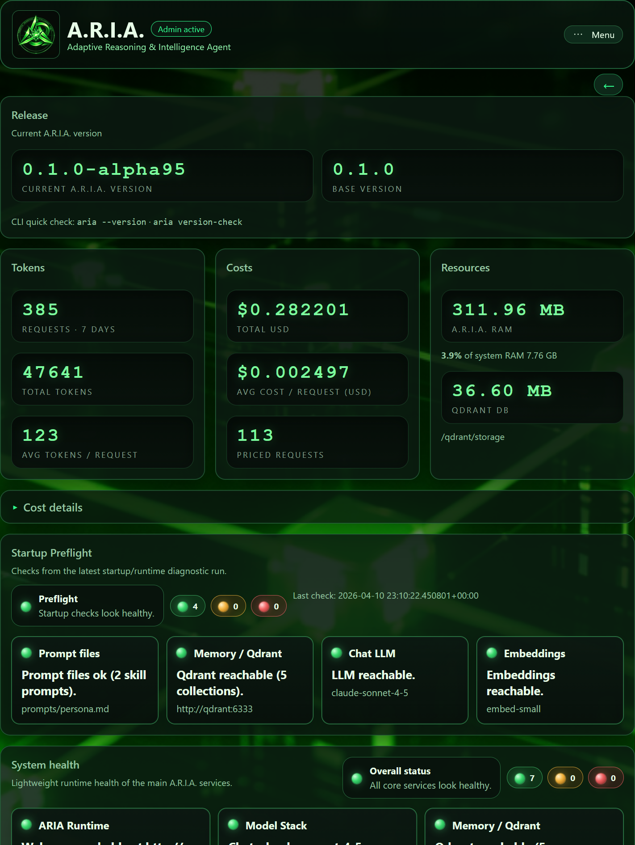Click red preflight error count badge
Screen dimensions: 635x845
pyautogui.click(x=268, y=606)
